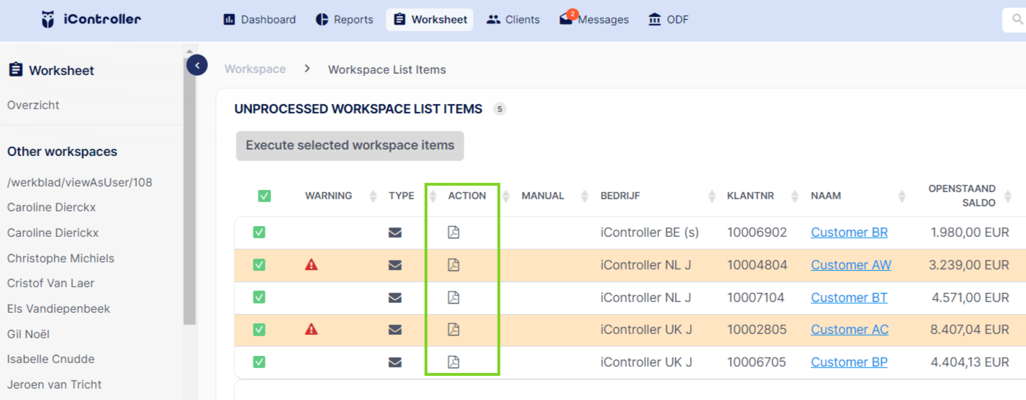Open the Customer BT link

point(849,298)
